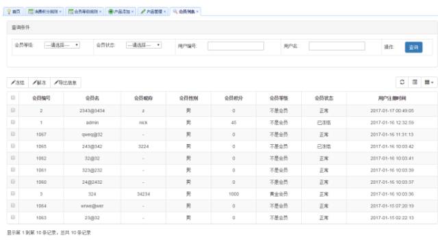The width and height of the screenshot is (438, 250).
Task: Toggle table card view icon
Action: pos(415,82)
